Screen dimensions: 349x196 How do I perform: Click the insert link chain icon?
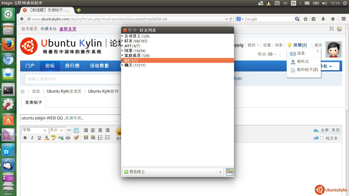(x=61, y=138)
